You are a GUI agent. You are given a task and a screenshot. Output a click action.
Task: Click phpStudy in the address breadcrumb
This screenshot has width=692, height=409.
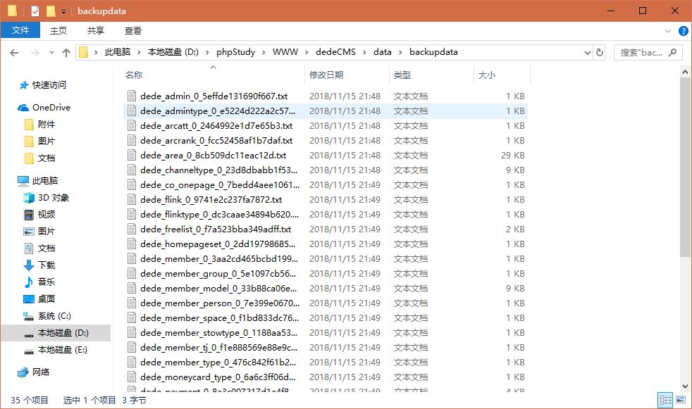[x=235, y=52]
